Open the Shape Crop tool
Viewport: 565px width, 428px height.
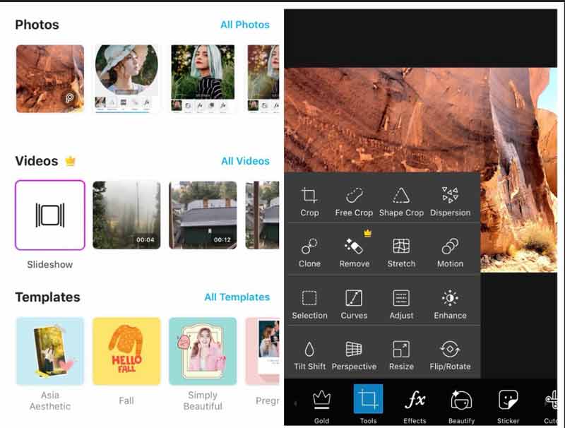tap(401, 201)
